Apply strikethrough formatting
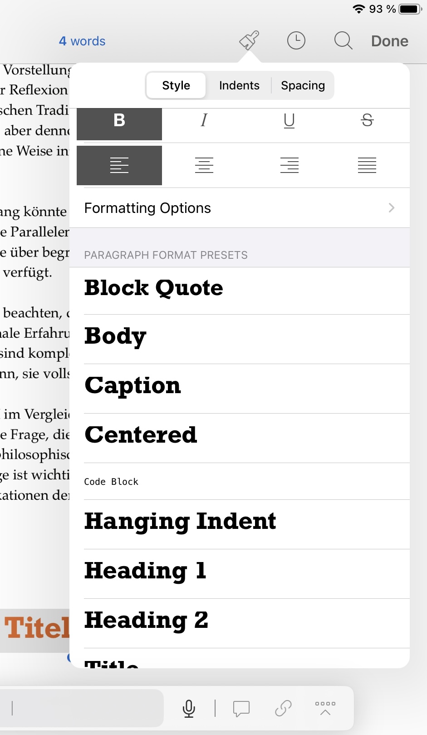This screenshot has width=427, height=735. point(368,120)
